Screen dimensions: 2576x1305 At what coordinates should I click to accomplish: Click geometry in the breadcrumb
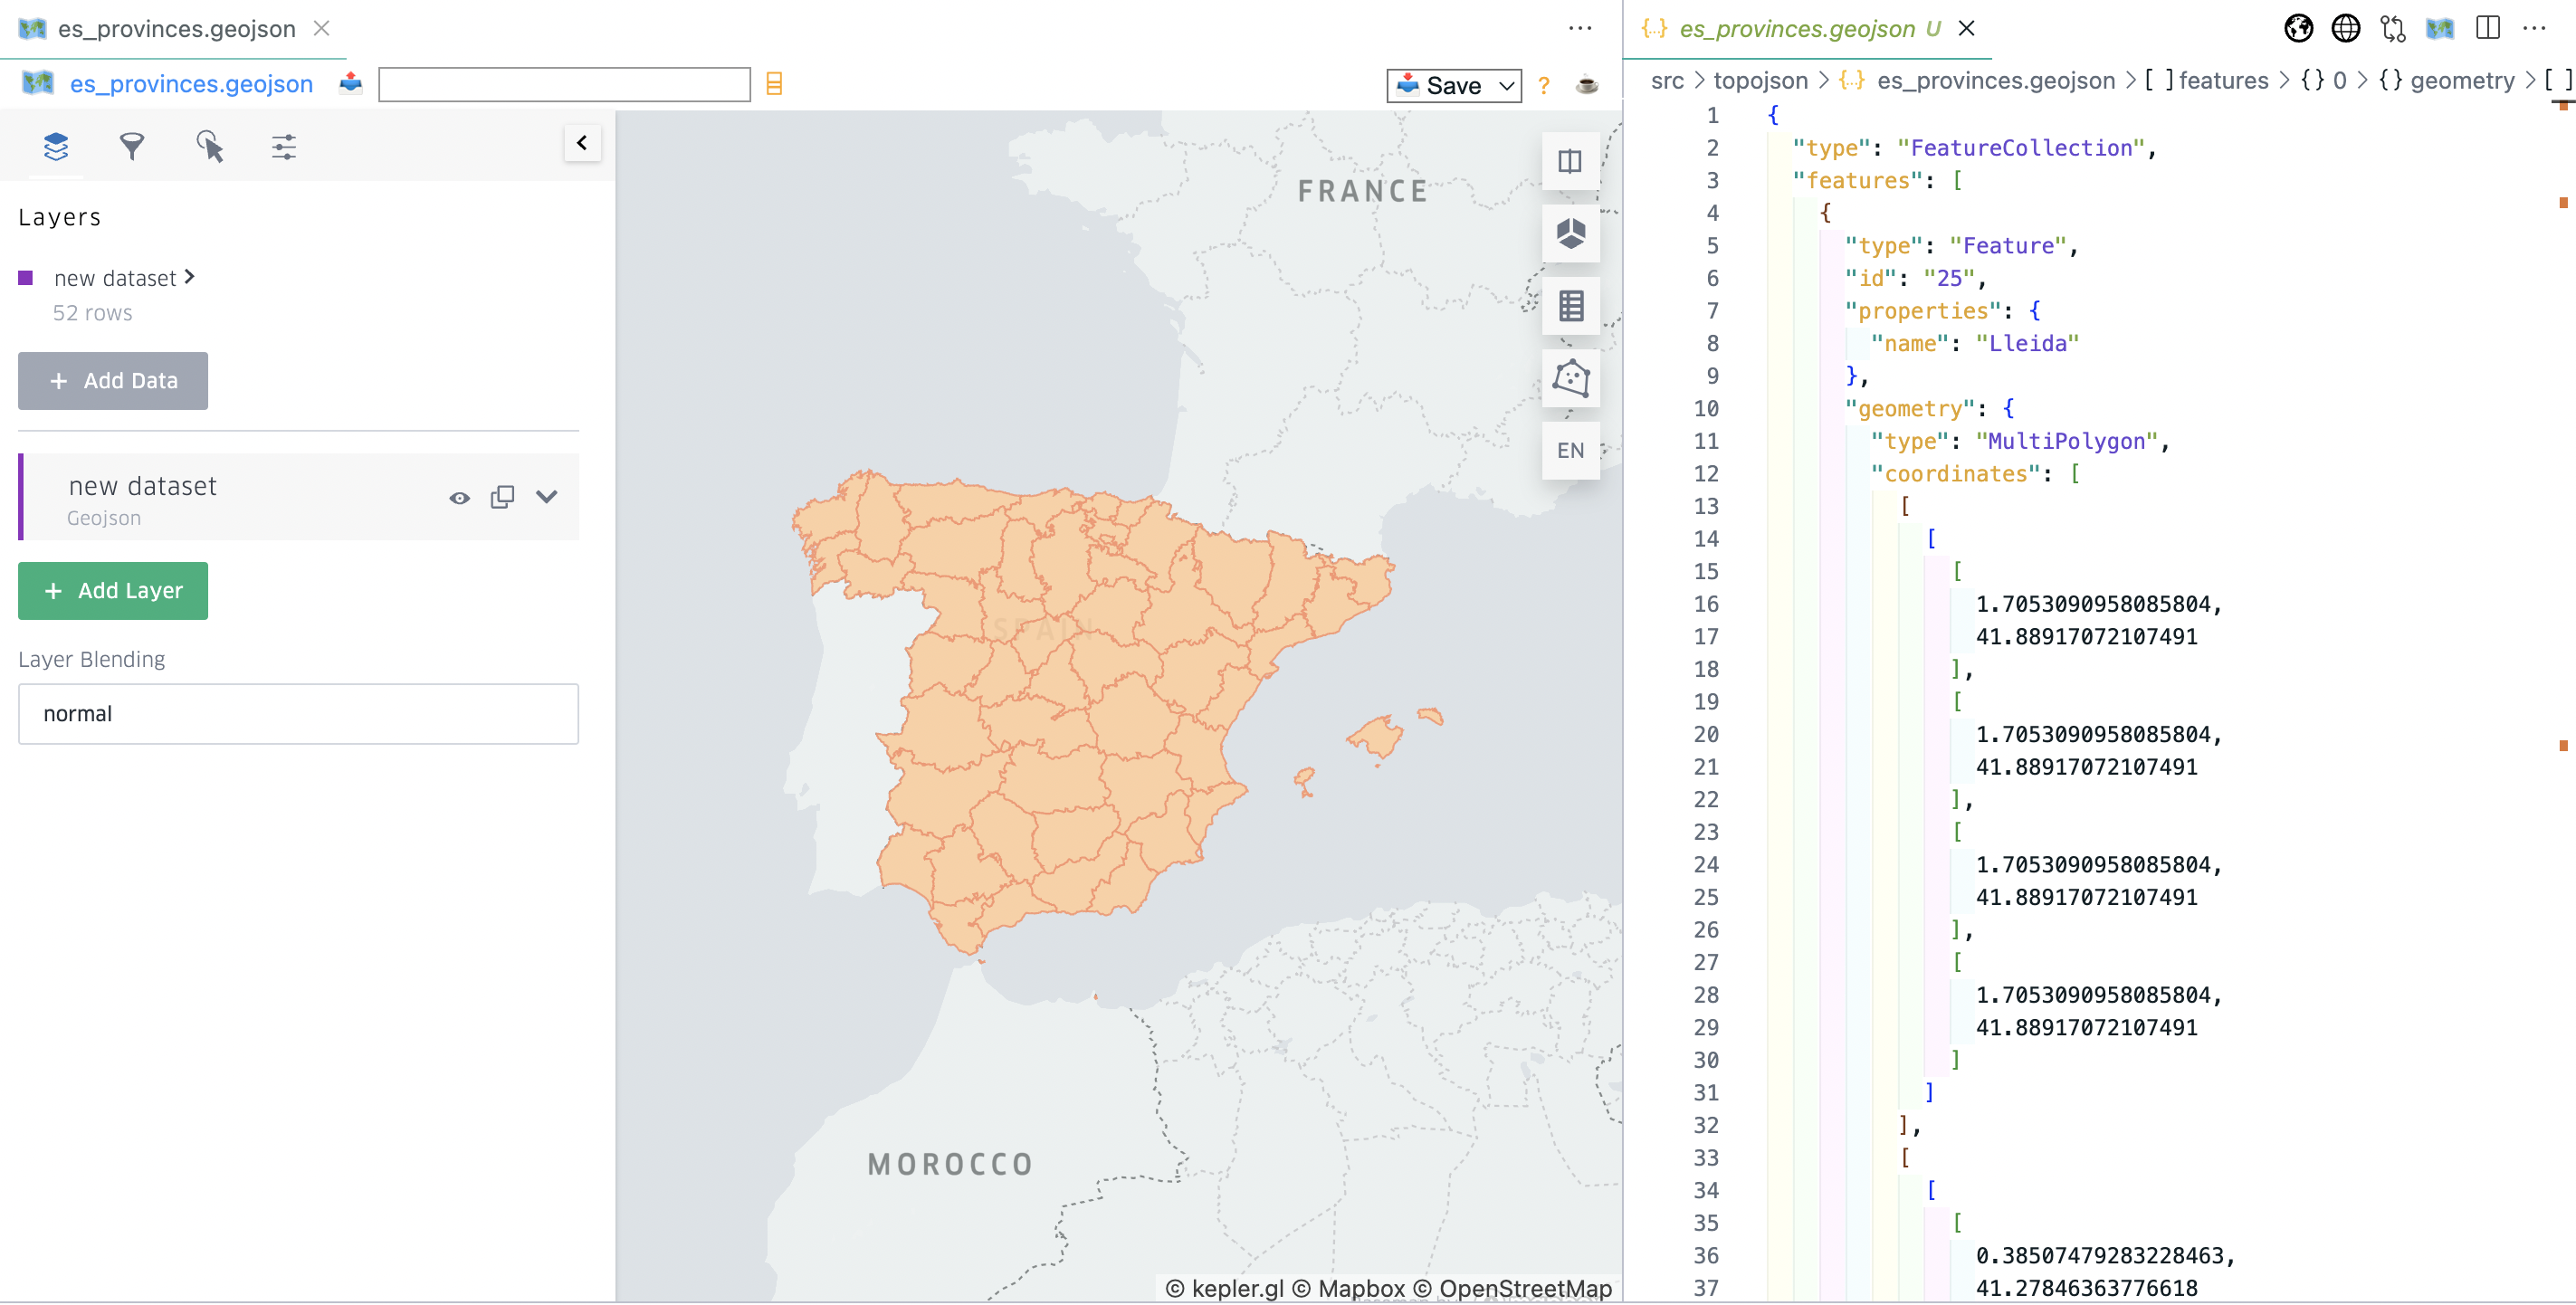pos(2461,81)
